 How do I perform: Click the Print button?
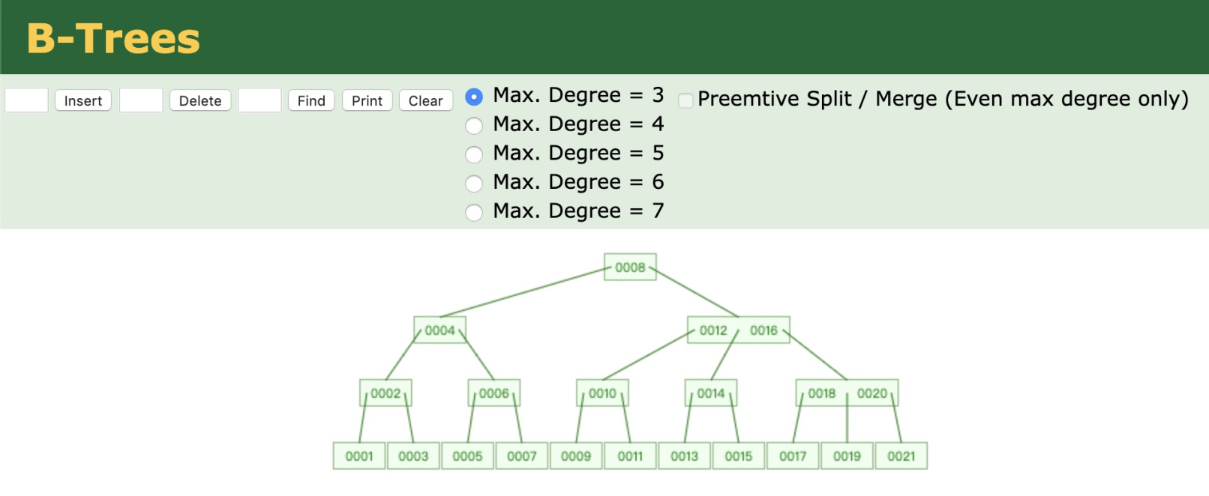pos(367,100)
